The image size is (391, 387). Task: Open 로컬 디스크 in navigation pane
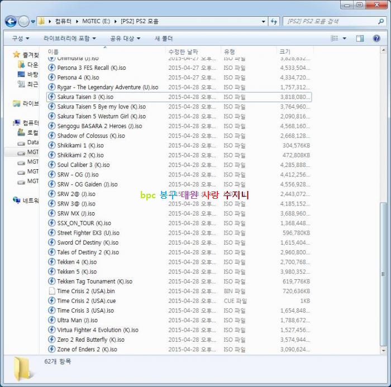[28, 132]
